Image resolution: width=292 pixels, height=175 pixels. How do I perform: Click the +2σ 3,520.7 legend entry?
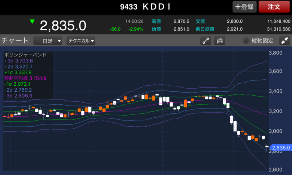[18, 67]
